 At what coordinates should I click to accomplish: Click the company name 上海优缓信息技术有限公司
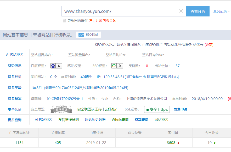(147, 99)
